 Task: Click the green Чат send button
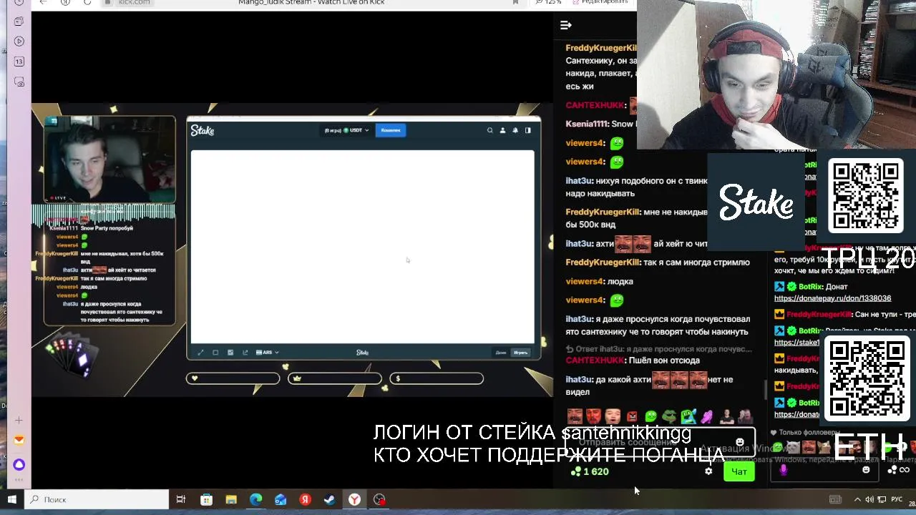[739, 471]
